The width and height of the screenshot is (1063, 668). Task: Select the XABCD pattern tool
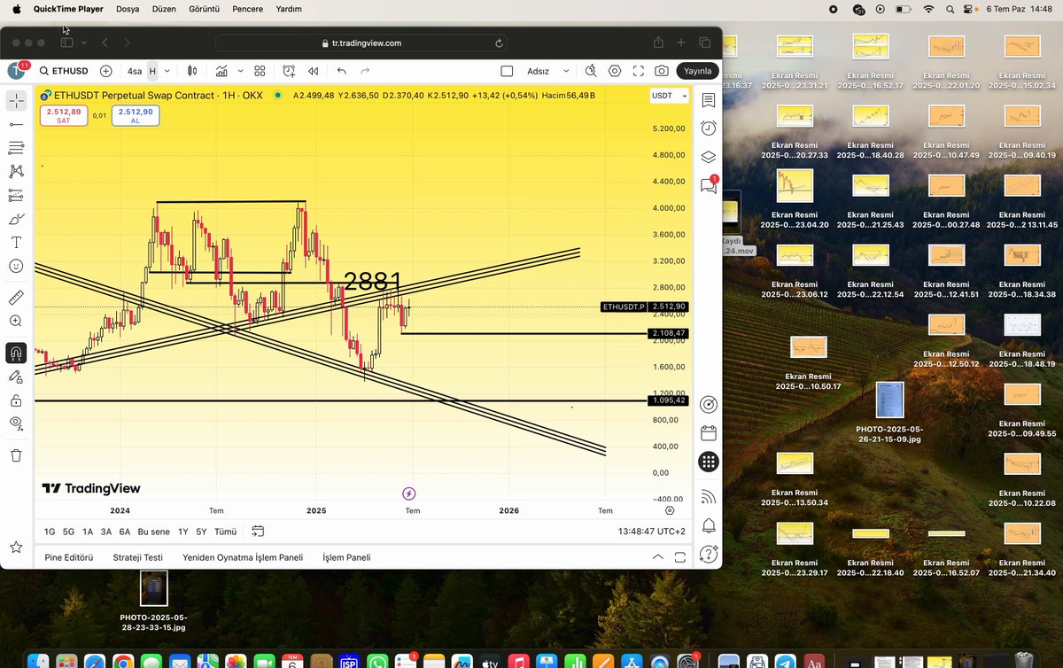pyautogui.click(x=16, y=171)
